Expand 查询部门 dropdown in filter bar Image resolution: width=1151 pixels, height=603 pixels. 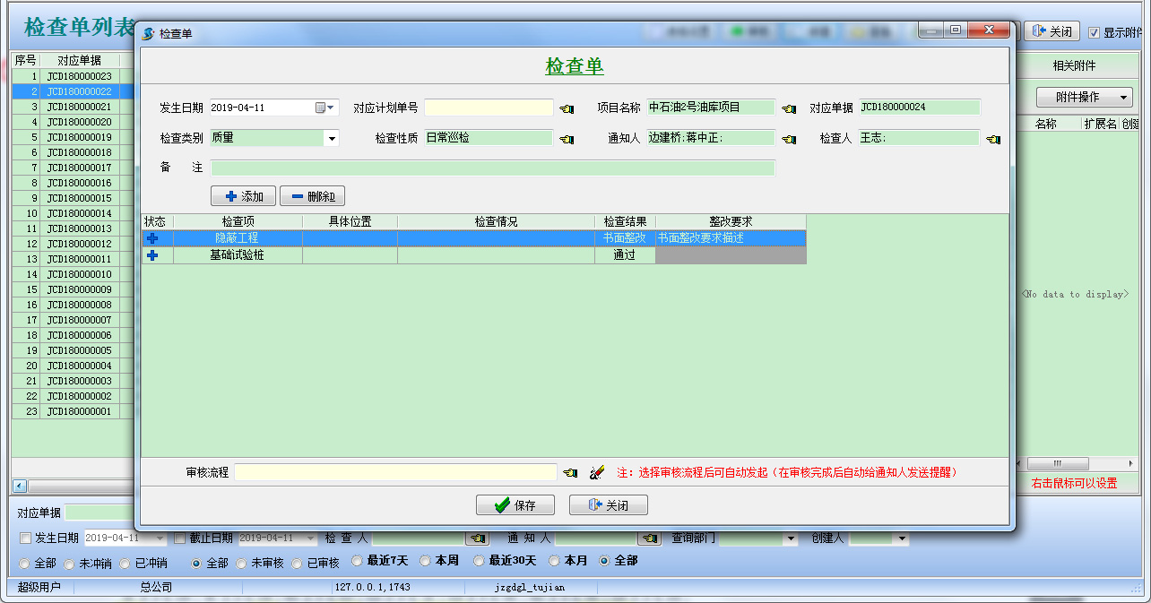pyautogui.click(x=791, y=538)
